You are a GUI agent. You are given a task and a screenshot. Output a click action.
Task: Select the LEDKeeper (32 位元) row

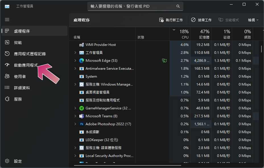(x=164, y=140)
